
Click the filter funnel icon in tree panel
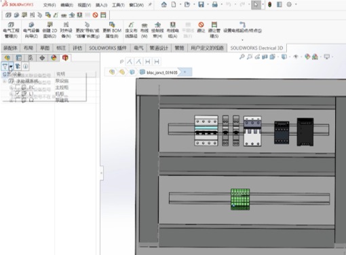[5, 67]
